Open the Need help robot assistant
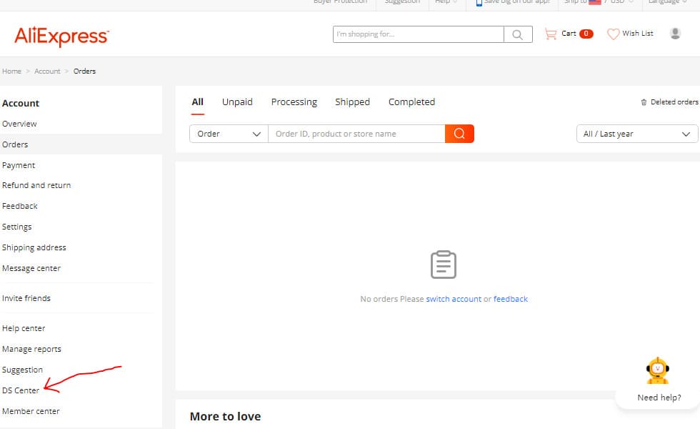Viewport: 700px width, 429px height. (658, 371)
